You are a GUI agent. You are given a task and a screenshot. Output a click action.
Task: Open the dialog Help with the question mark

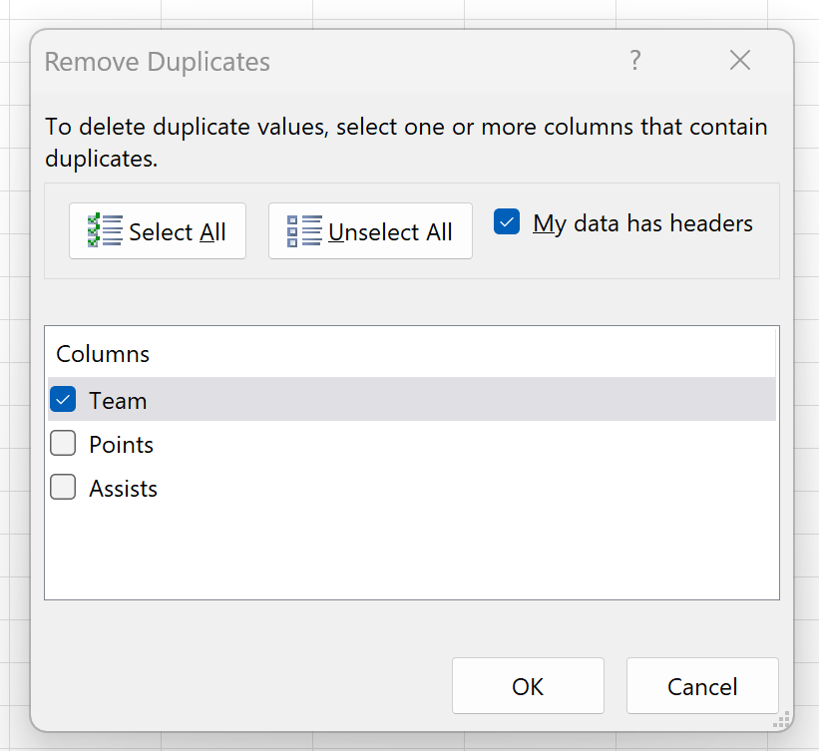(x=635, y=61)
